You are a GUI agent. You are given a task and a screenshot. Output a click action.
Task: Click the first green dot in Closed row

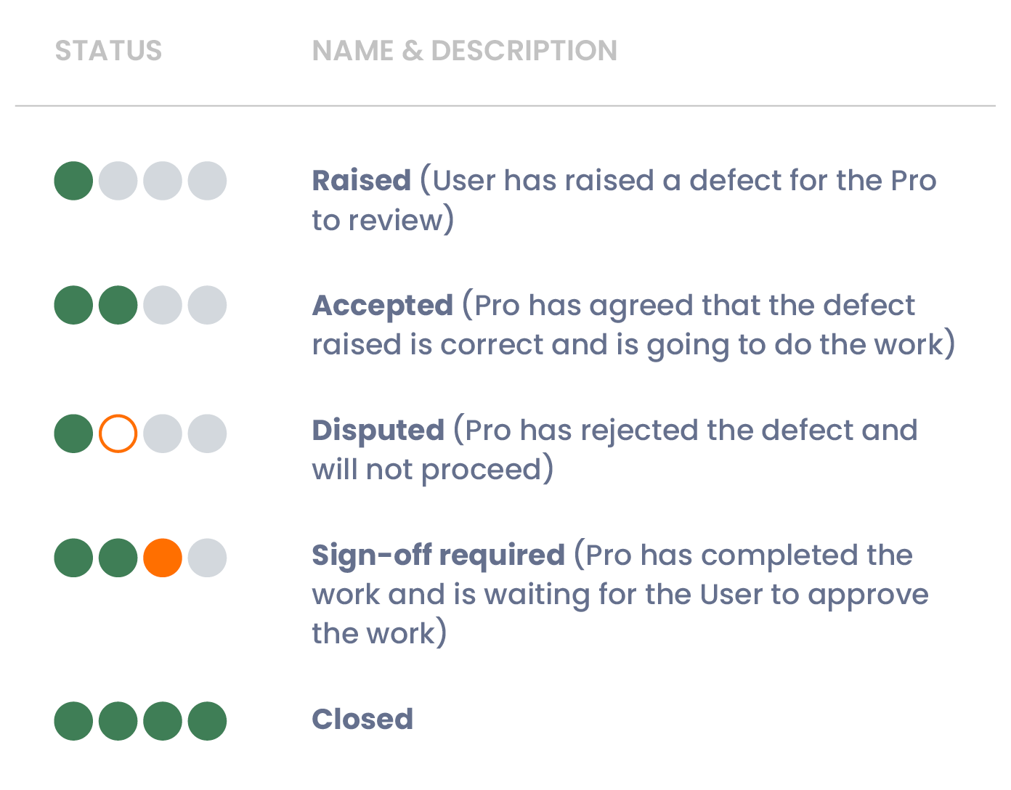[73, 721]
